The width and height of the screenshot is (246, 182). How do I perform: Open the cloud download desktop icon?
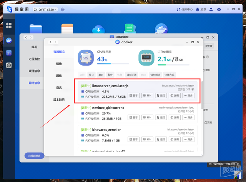coord(98,29)
